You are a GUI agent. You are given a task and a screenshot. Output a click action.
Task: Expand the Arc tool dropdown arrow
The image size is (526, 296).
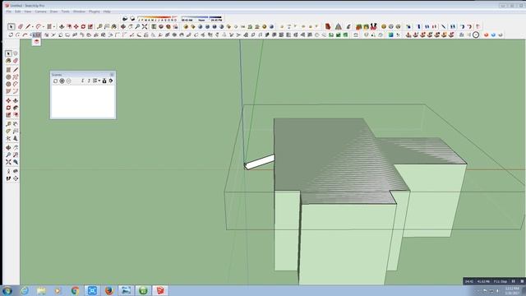pos(43,27)
